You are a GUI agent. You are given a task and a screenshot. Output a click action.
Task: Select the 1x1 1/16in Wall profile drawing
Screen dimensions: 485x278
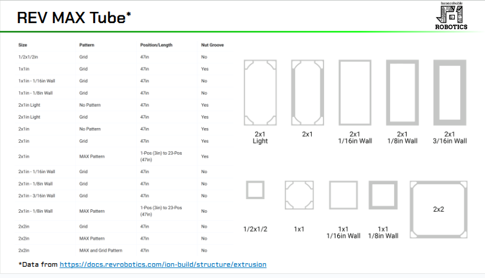pos(343,196)
